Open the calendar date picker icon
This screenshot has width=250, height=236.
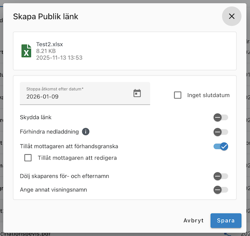137,93
